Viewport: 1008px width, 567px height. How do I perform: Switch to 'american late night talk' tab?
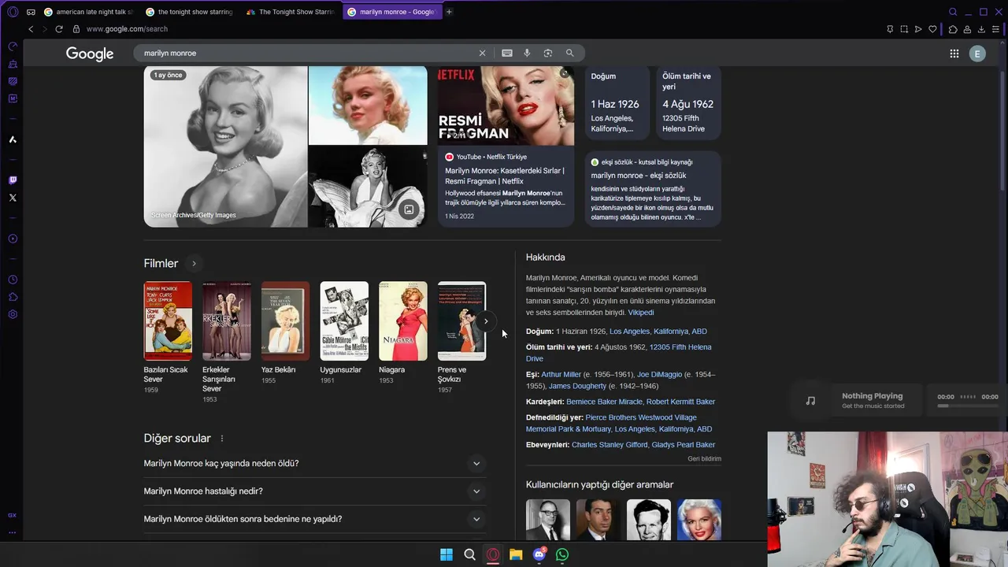point(88,12)
